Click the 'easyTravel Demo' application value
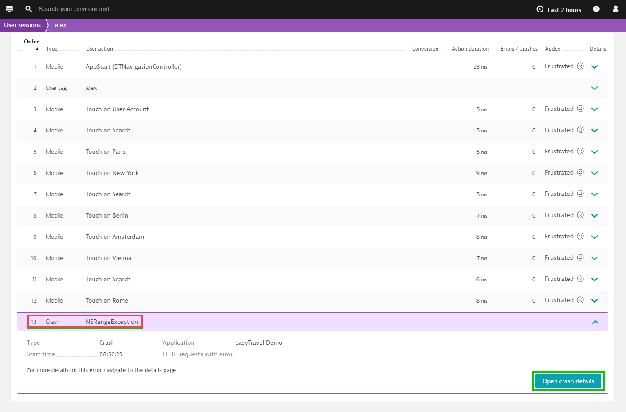The image size is (626, 412). pos(259,342)
